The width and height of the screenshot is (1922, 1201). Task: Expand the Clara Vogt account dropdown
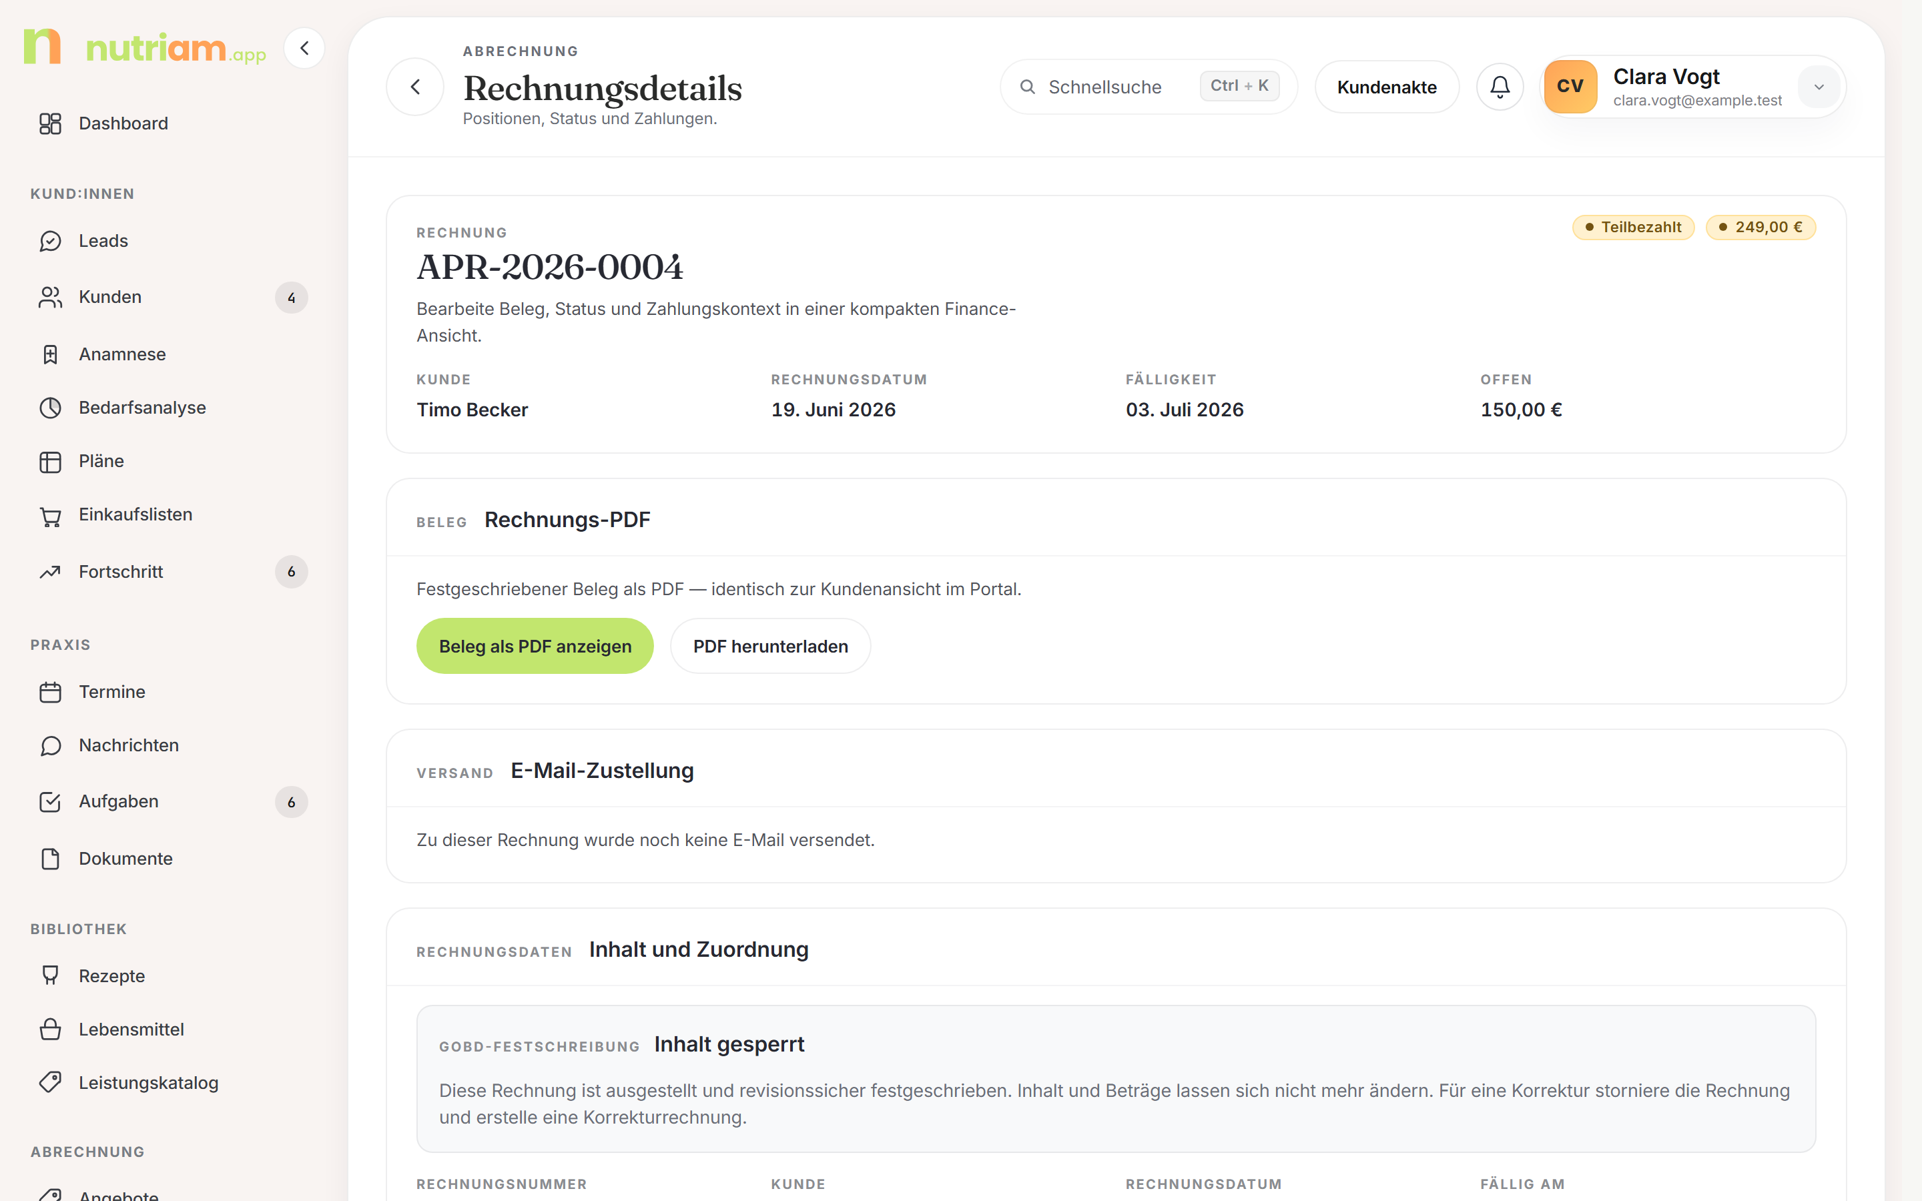(x=1819, y=87)
